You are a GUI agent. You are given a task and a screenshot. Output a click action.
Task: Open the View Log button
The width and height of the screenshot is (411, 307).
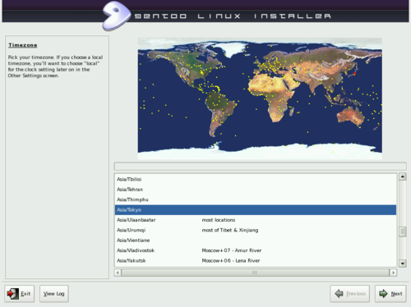54,294
